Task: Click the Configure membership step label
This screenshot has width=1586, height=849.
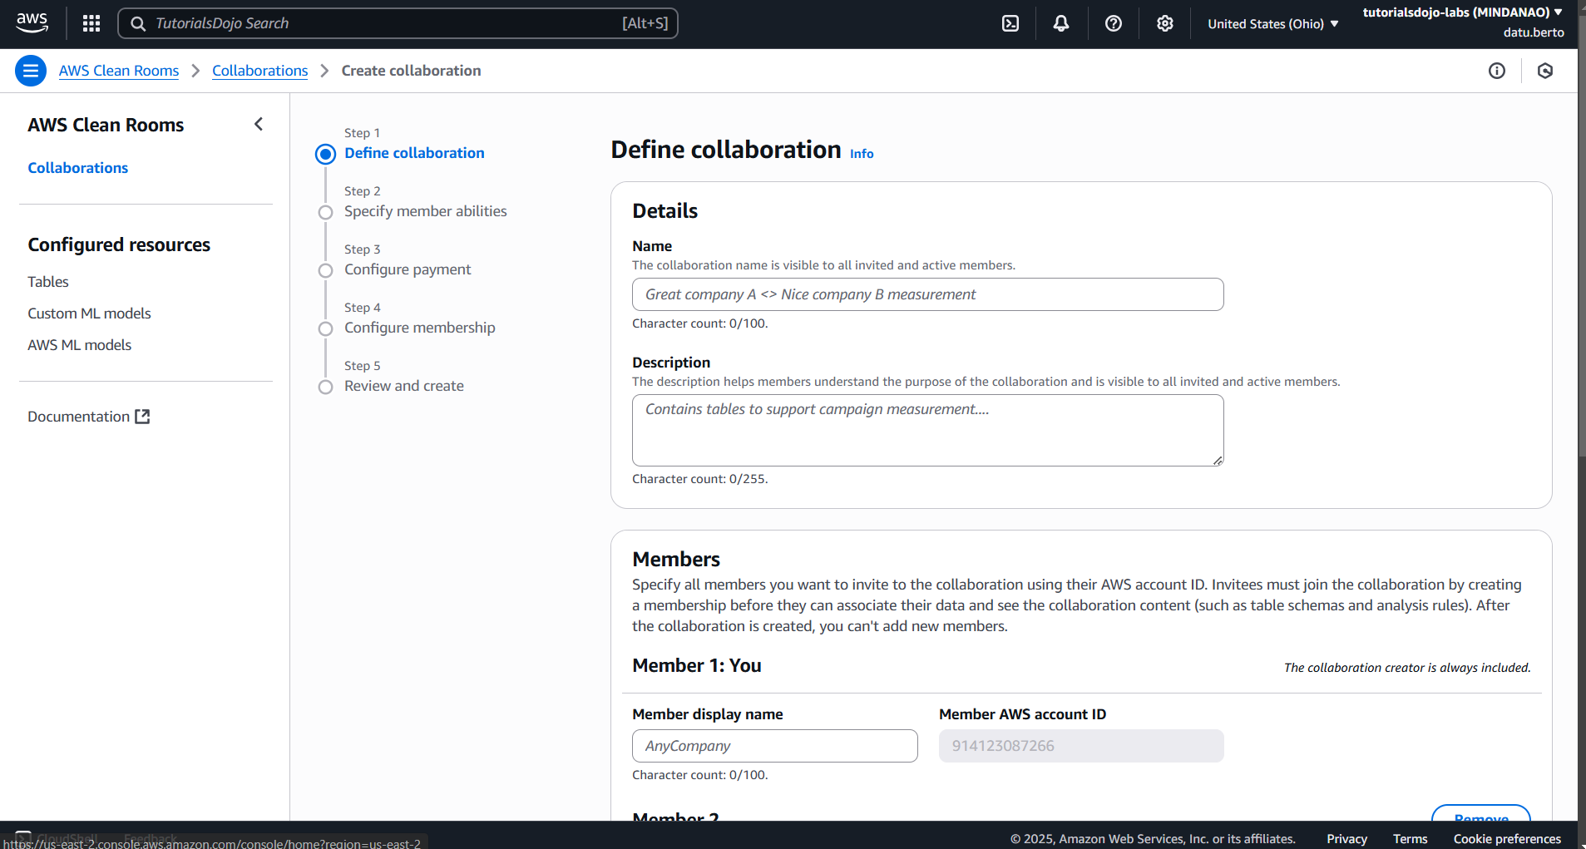Action: click(420, 328)
